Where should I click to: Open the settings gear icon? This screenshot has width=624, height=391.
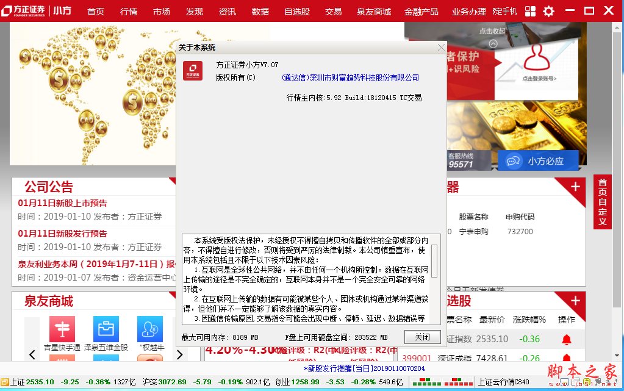click(549, 11)
